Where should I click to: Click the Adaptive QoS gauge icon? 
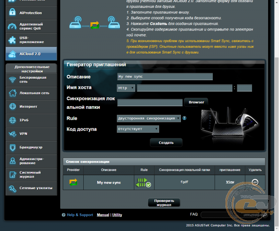[12, 26]
